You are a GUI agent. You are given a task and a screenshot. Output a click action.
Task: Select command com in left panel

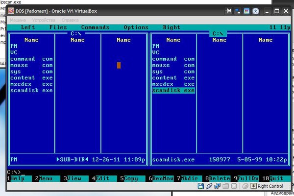click(x=32, y=59)
